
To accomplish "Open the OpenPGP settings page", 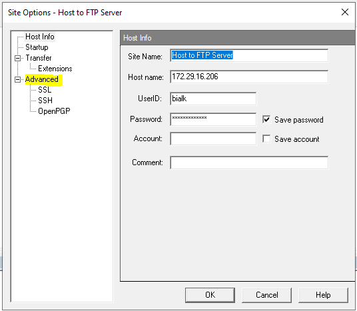I will coord(54,111).
